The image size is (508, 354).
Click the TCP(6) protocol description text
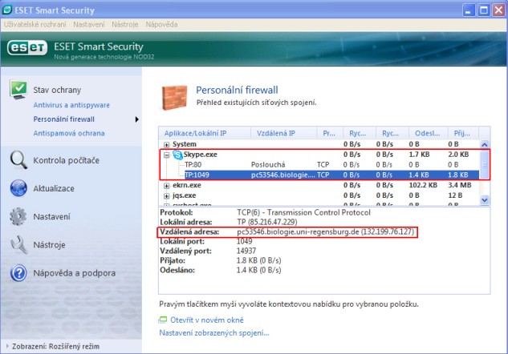coord(303,213)
